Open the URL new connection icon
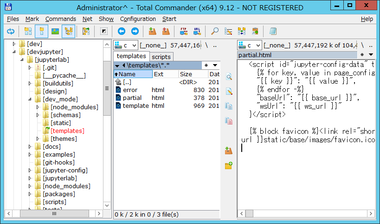Screen dimensions: 380x224 pyautogui.click(x=197, y=31)
